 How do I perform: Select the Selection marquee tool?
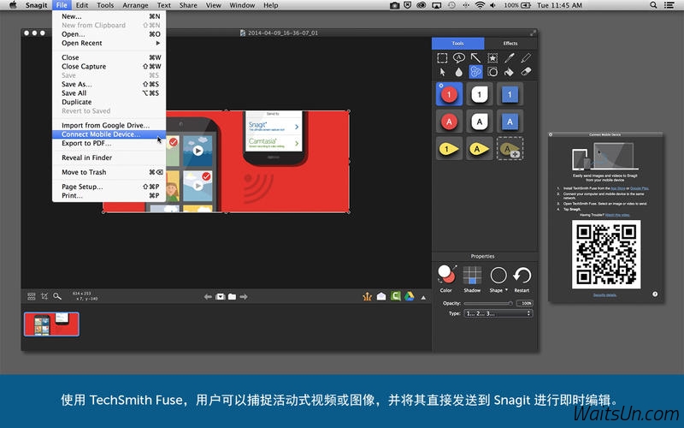click(x=442, y=58)
